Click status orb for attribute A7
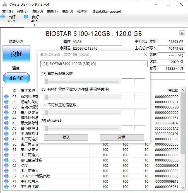 click(6, 134)
